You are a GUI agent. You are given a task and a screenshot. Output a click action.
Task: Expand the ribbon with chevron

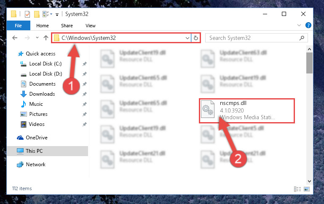299,25
